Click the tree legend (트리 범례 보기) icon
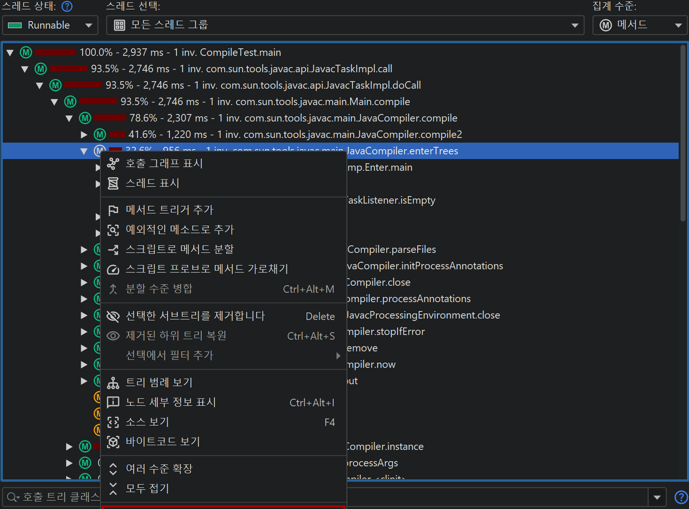 [113, 383]
